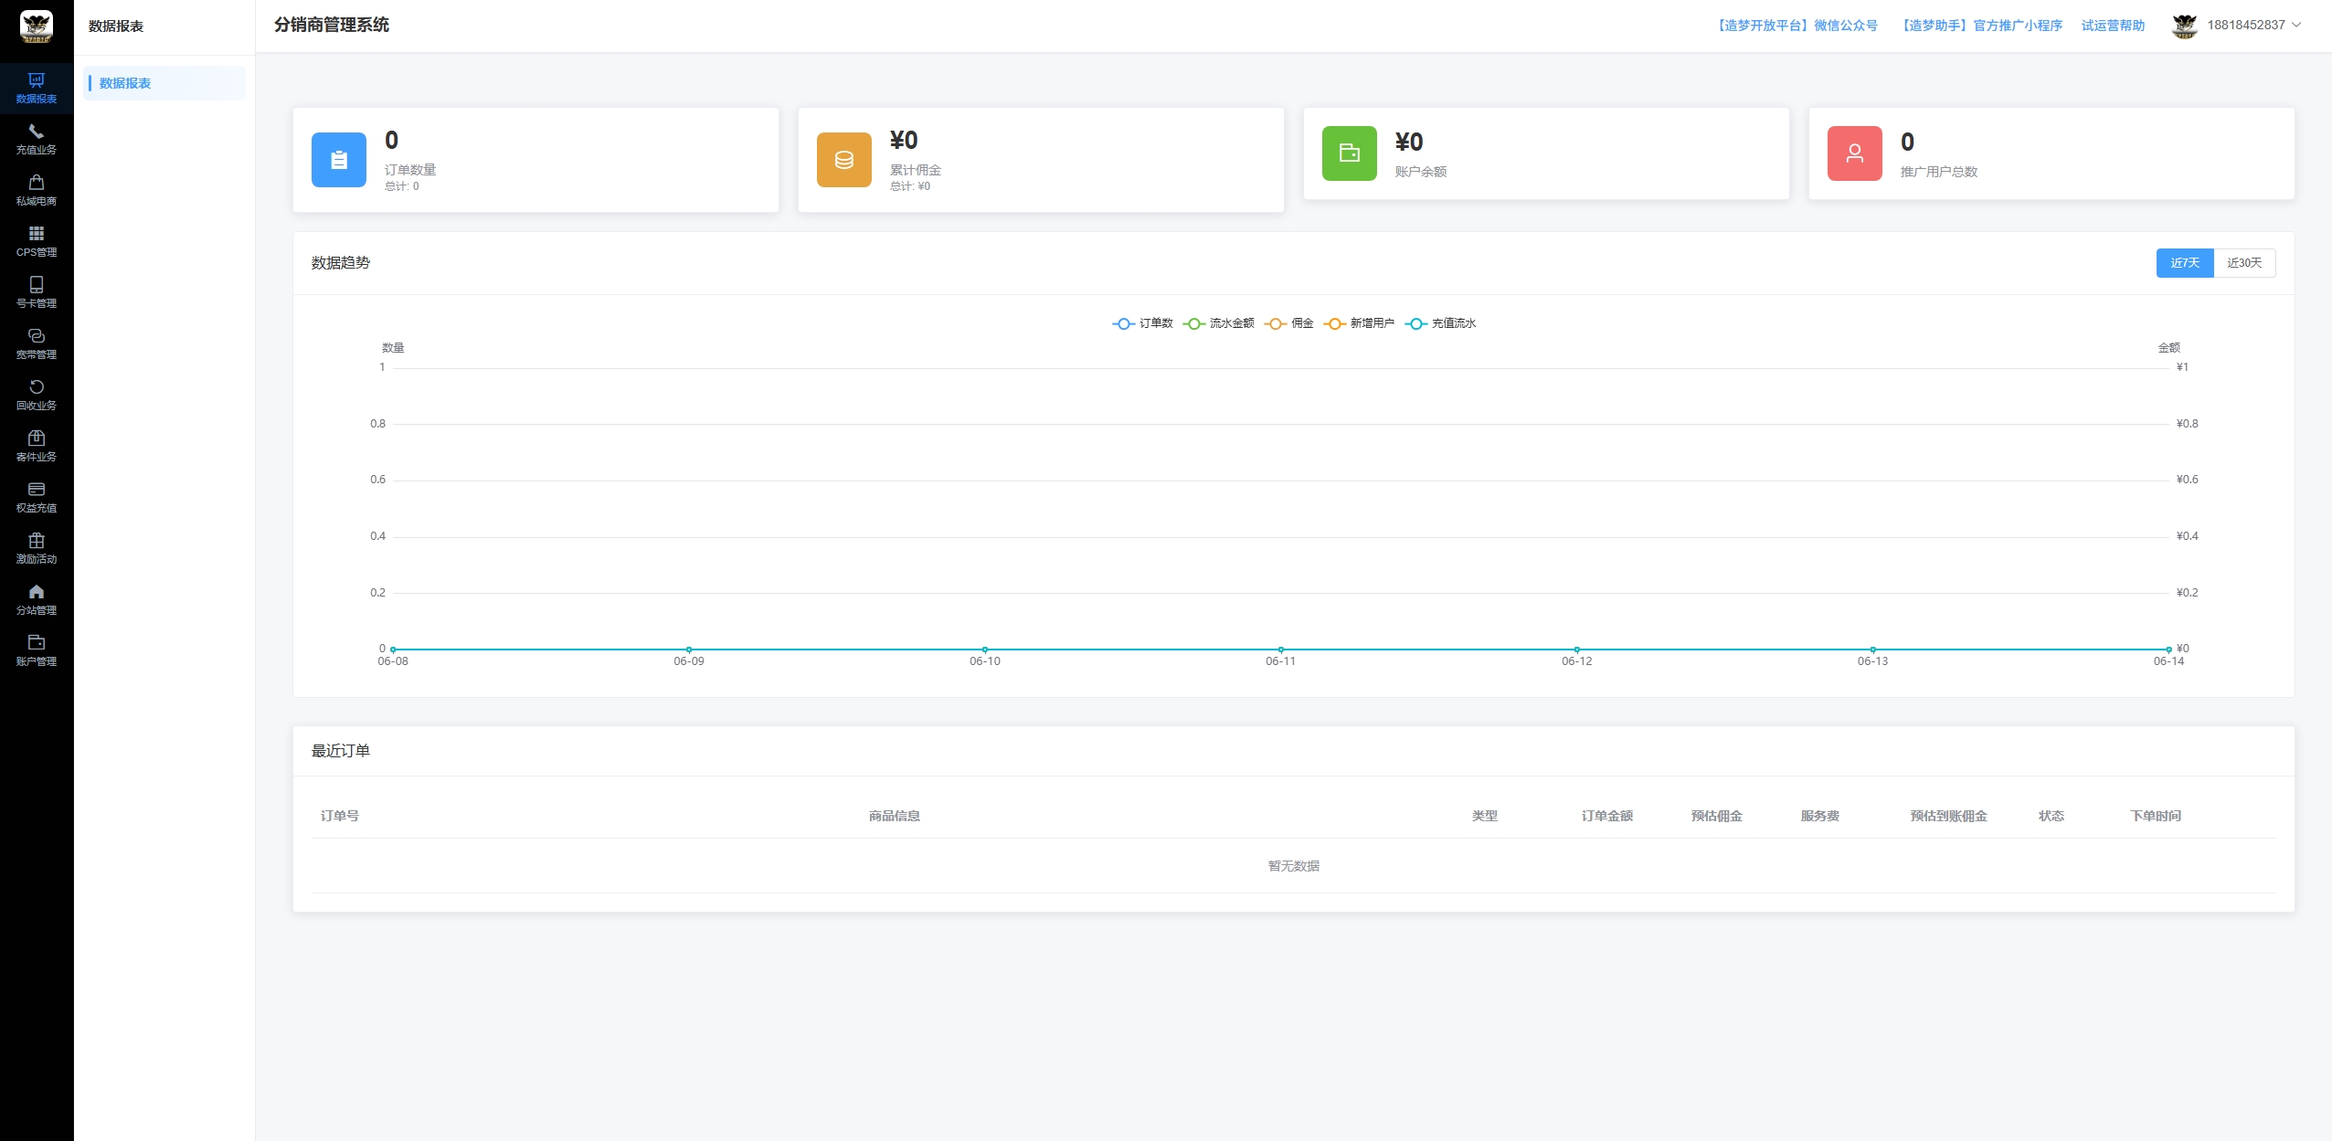Click the 账户余额 green wallet card
The image size is (2332, 1141).
(x=1546, y=153)
